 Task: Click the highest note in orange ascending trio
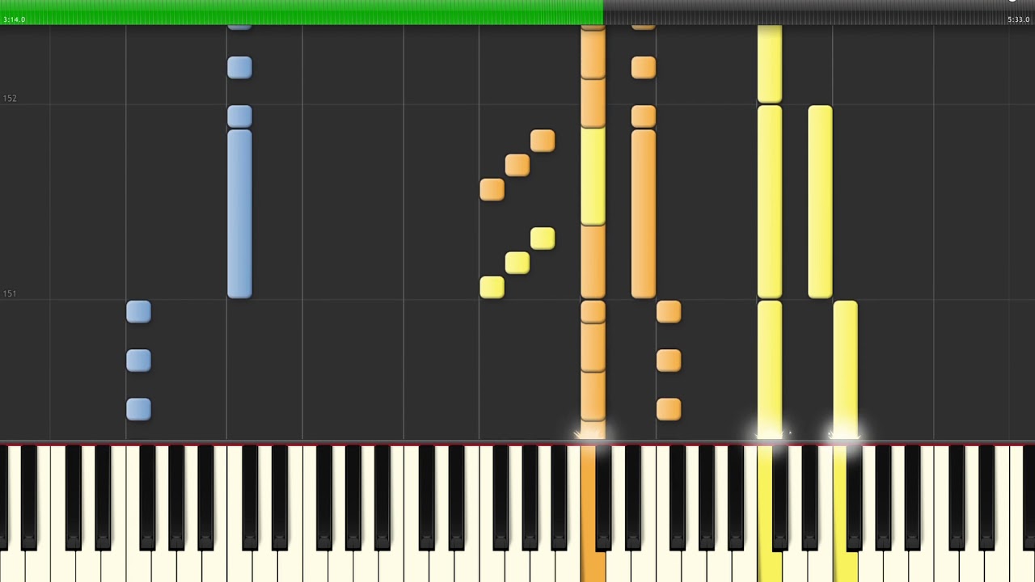[543, 141]
